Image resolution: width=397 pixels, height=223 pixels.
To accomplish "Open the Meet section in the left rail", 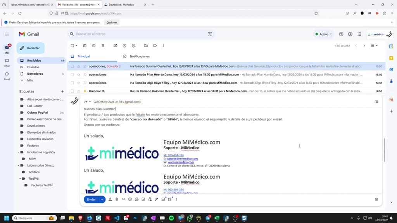I will (x=7, y=76).
